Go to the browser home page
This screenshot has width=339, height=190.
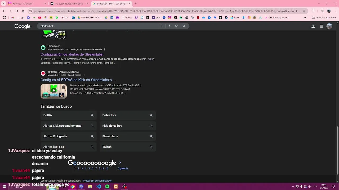[23, 11]
